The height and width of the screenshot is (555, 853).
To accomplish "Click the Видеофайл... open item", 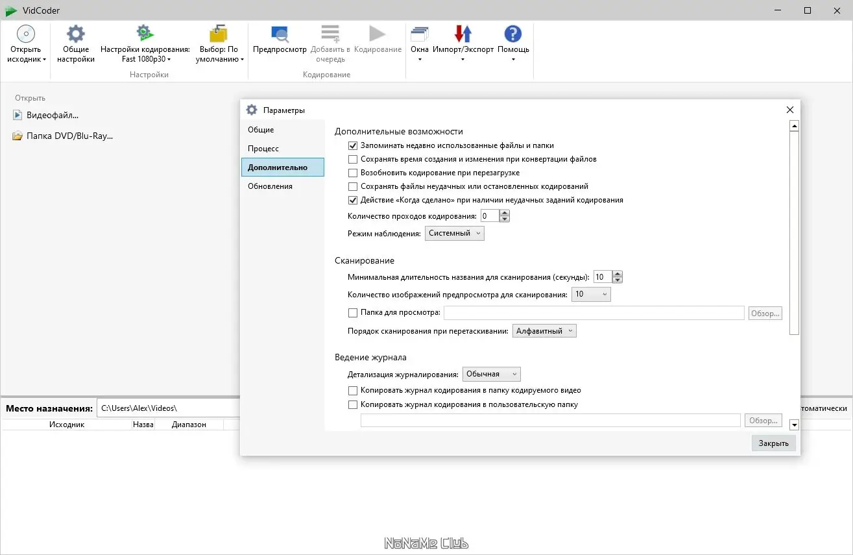I will click(46, 116).
